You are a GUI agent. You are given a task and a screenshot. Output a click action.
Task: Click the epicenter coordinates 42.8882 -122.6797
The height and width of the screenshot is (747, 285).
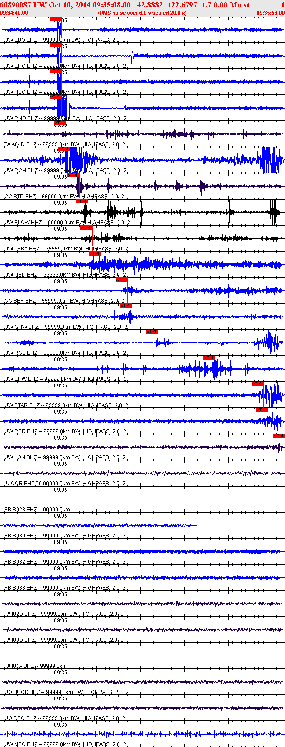click(167, 5)
